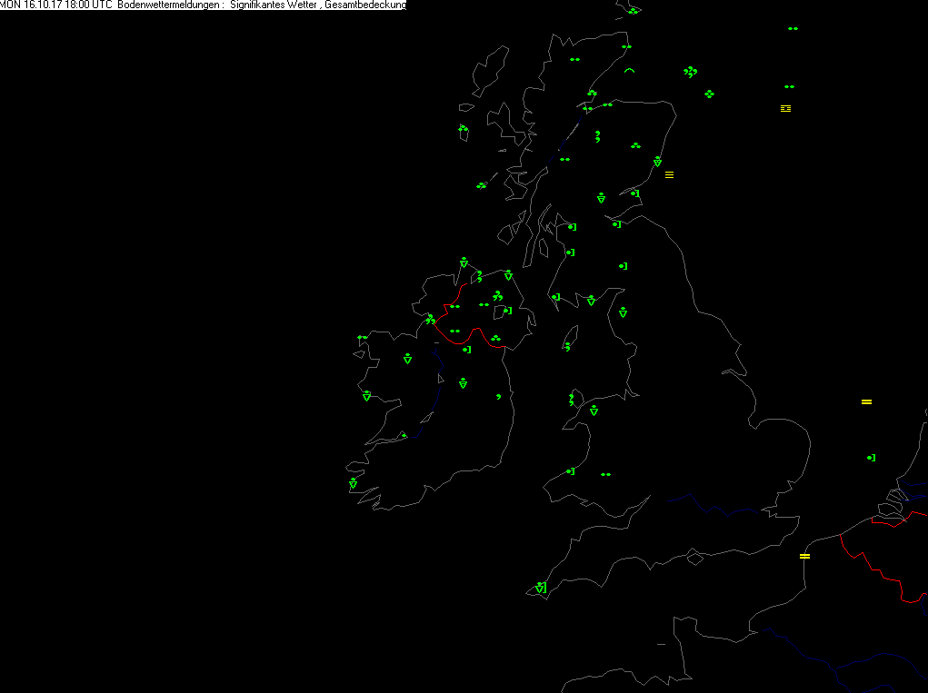928x693 pixels.
Task: Click the yellow three-line fog symbol near Aberdeen
Action: (x=669, y=175)
